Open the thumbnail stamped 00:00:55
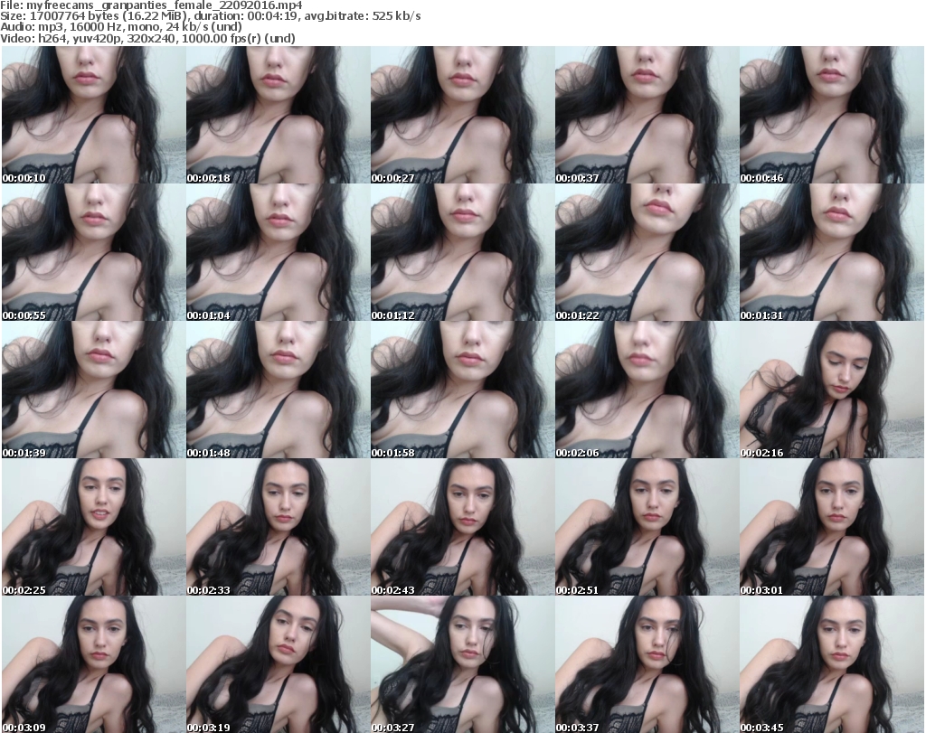 point(93,252)
